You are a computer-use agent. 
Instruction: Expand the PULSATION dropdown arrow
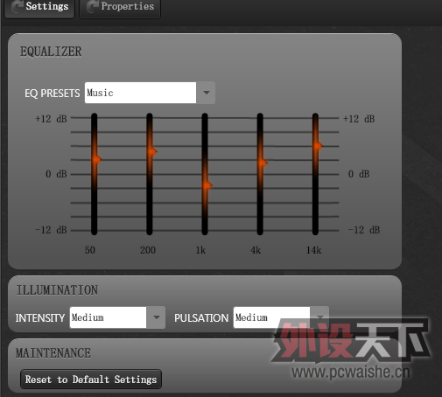pos(319,317)
